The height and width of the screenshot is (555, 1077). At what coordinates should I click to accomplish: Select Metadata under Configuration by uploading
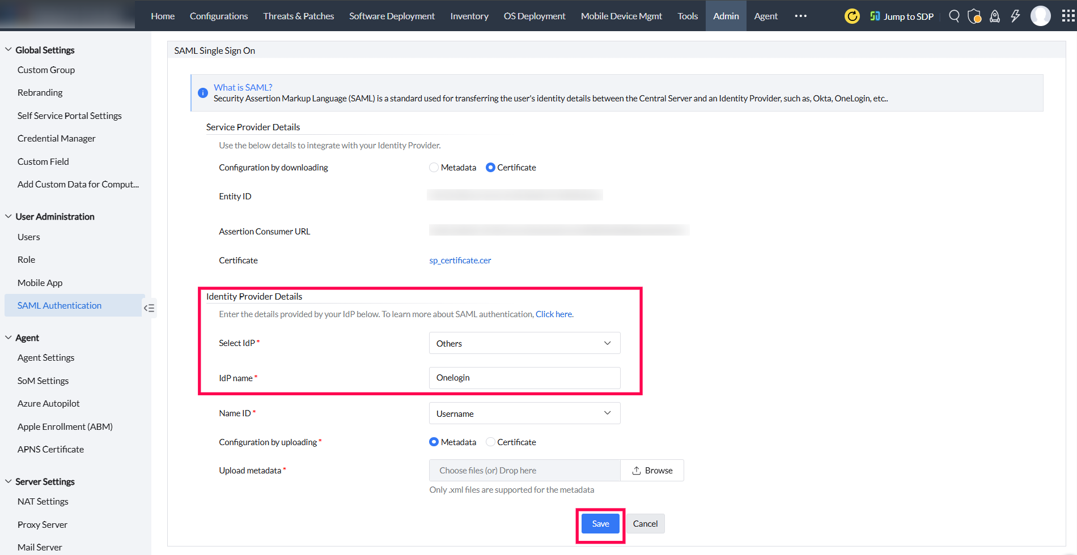point(434,442)
